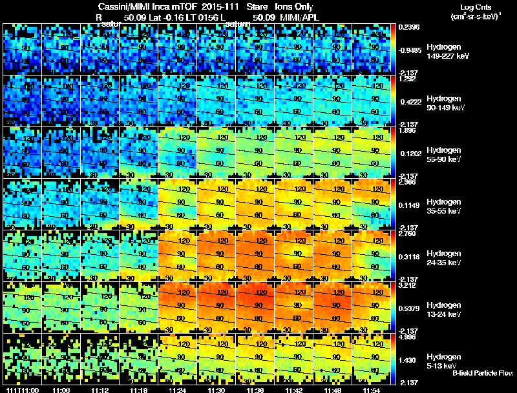
Task: Select the 13-24 keV image panel at 11:36
Action: (255, 308)
